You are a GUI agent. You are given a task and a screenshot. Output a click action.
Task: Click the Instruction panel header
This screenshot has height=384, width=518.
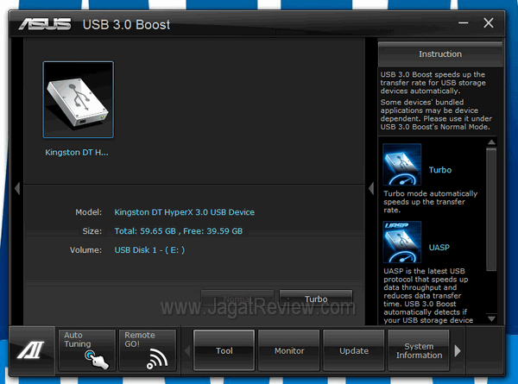[x=440, y=54]
